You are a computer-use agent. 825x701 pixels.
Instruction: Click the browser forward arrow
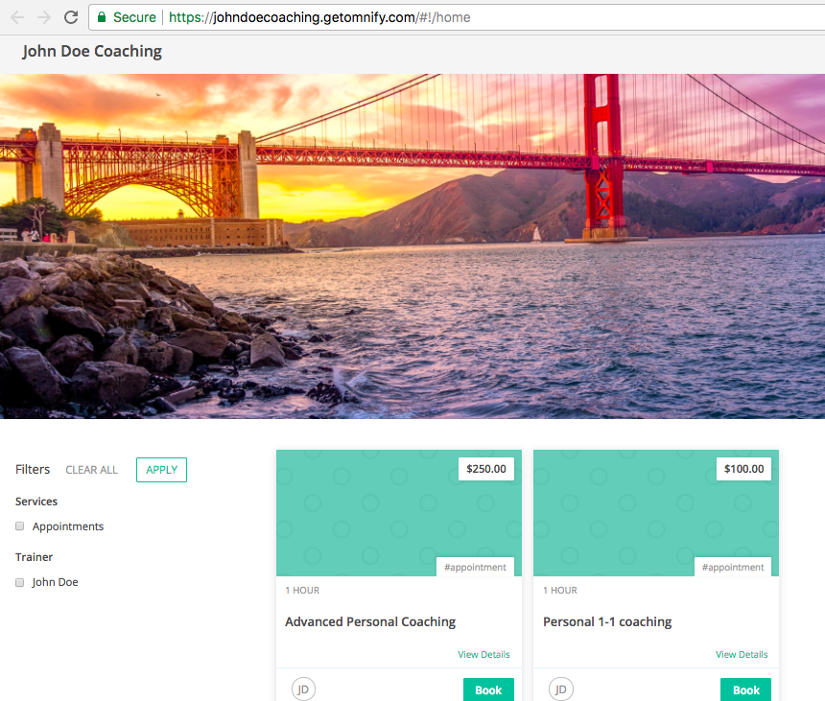point(44,17)
